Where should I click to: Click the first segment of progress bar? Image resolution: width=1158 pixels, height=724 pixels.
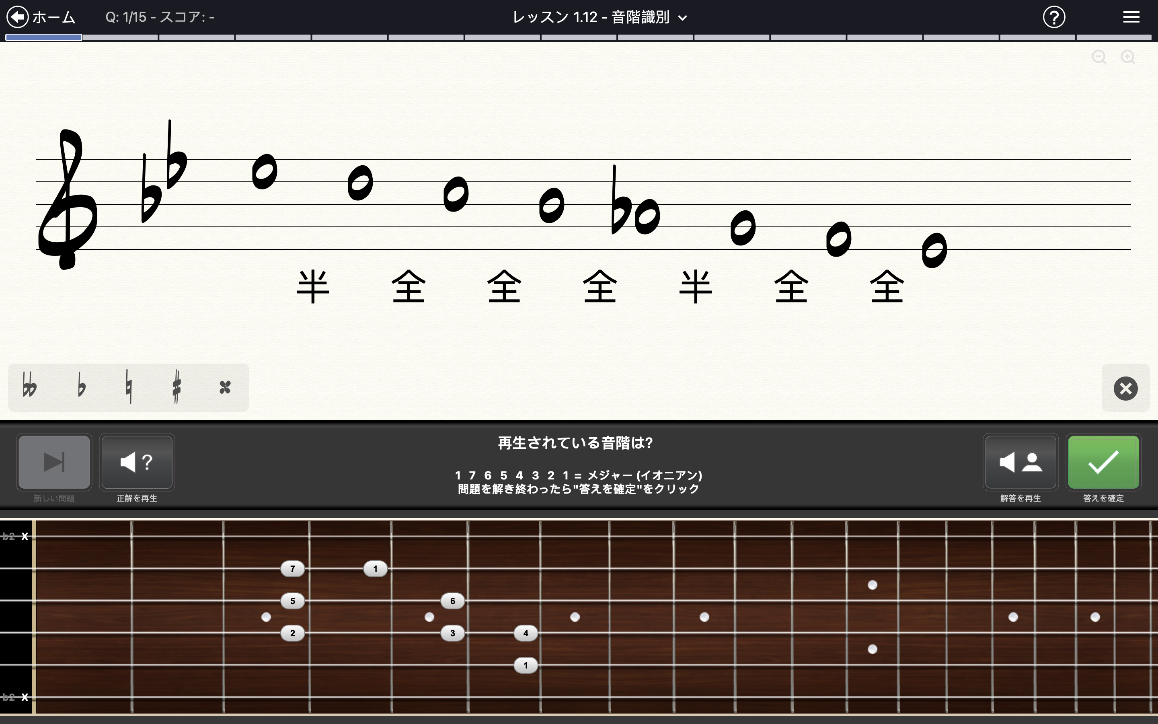43,37
